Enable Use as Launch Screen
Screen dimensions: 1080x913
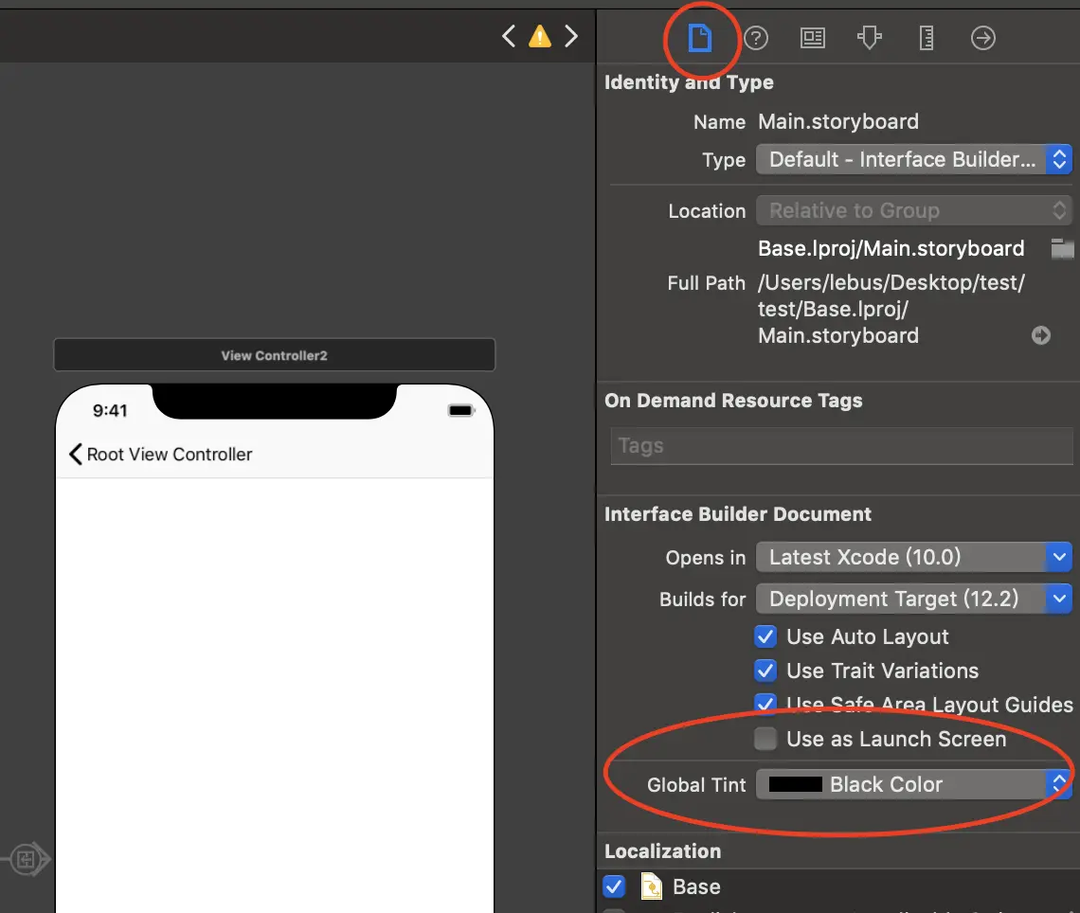(x=765, y=739)
